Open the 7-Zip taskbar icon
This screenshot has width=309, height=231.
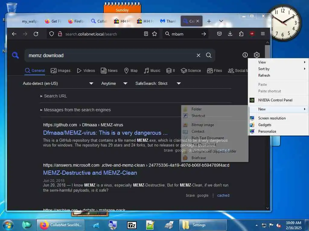click(132, 225)
